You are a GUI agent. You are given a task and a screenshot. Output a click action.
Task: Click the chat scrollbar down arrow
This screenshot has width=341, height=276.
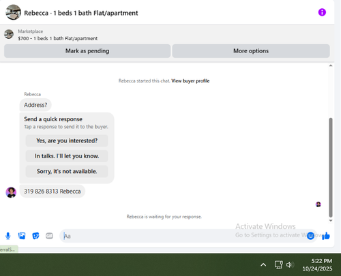point(331,221)
